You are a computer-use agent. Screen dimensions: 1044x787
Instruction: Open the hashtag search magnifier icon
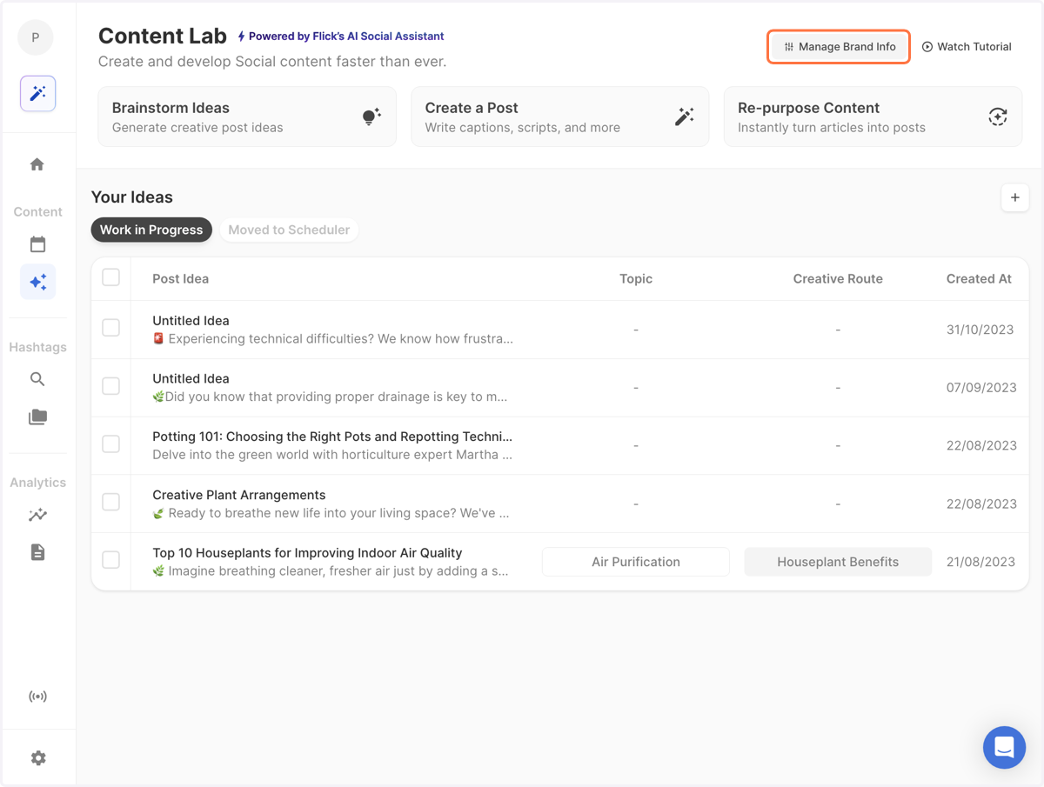tap(37, 379)
